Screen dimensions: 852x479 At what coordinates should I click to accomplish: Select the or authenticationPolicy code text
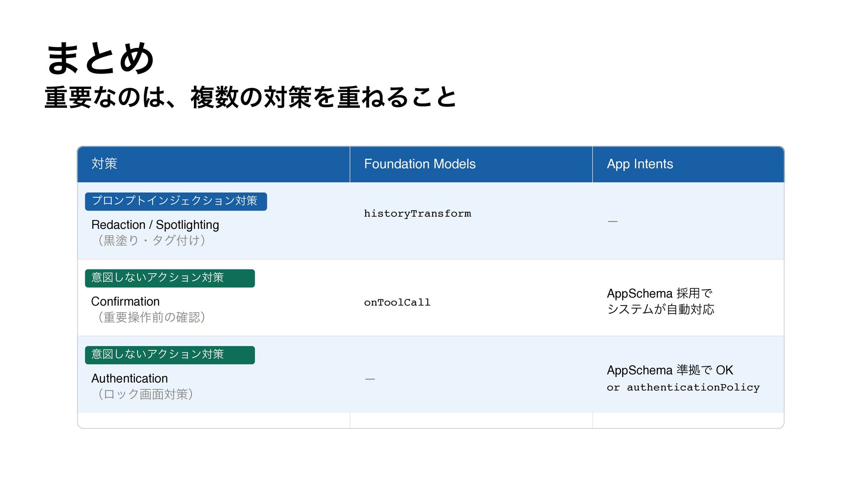point(683,387)
